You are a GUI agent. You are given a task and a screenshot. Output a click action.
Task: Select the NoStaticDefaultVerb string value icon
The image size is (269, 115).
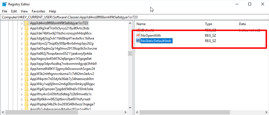pyautogui.click(x=138, y=41)
